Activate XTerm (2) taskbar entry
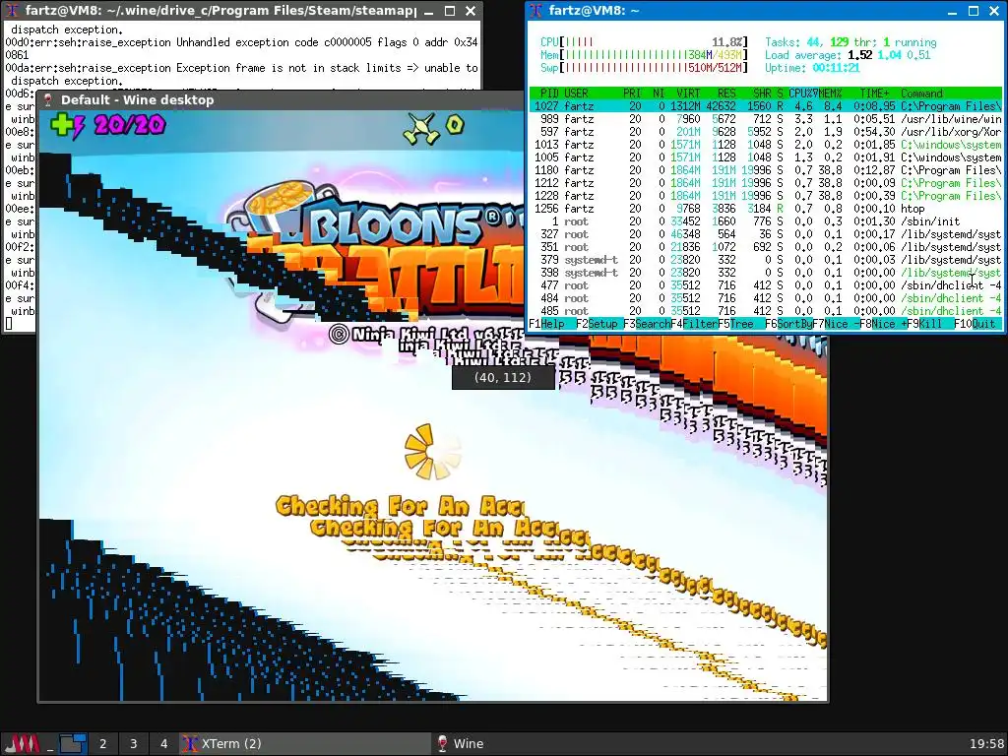 click(x=305, y=744)
